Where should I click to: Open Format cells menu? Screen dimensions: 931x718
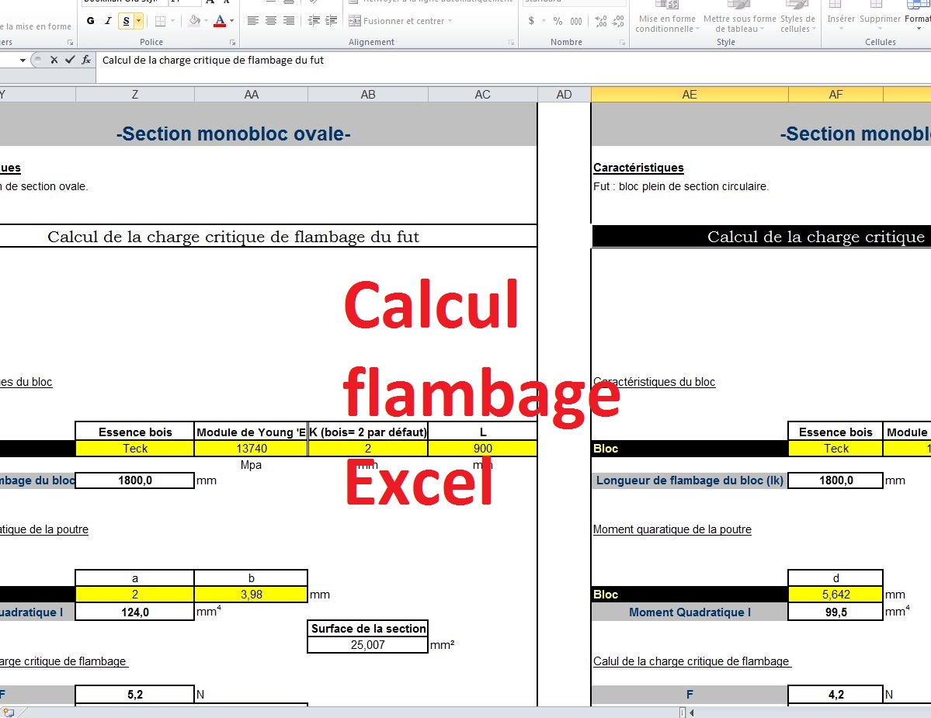(918, 16)
